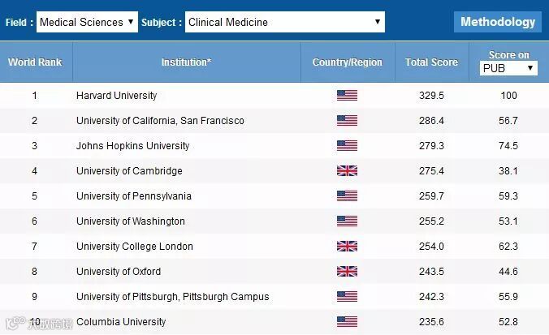Click the US flag for Johns Hopkins University

point(347,146)
